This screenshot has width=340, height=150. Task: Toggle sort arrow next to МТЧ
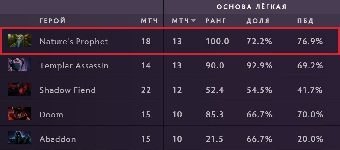click(193, 21)
